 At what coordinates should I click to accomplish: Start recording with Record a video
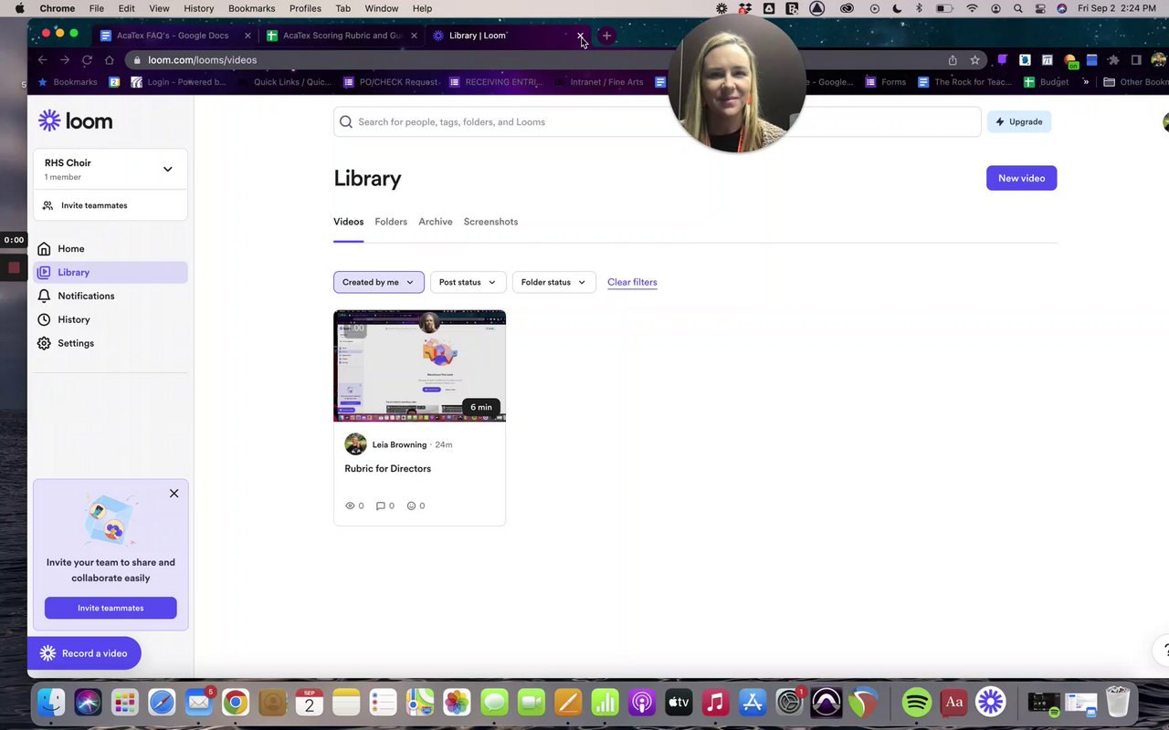click(x=84, y=653)
